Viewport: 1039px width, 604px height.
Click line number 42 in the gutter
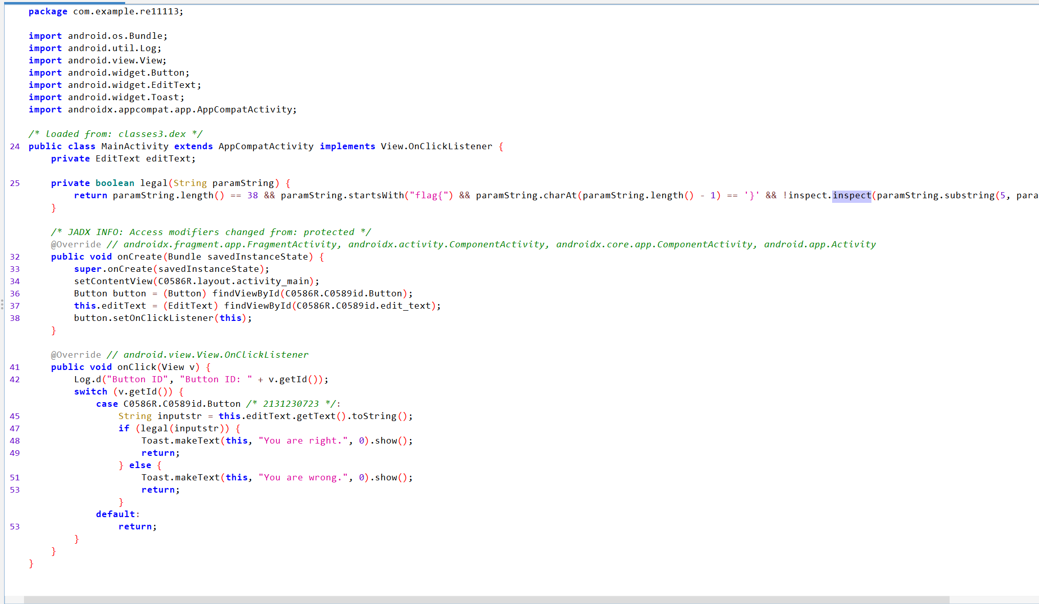(15, 379)
